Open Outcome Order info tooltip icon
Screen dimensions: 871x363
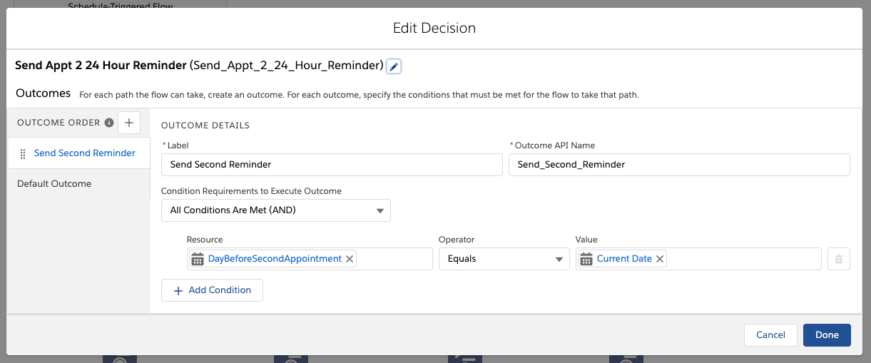coord(109,123)
